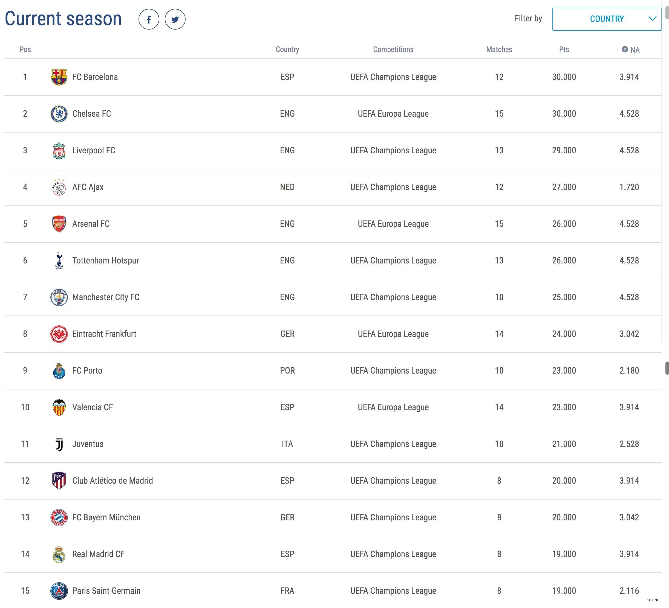Select the Juventus name
This screenshot has height=608, width=669.
point(88,444)
